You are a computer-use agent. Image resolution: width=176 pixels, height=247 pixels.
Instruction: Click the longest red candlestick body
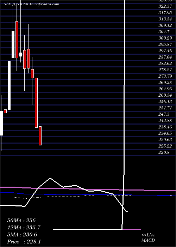[36, 103]
